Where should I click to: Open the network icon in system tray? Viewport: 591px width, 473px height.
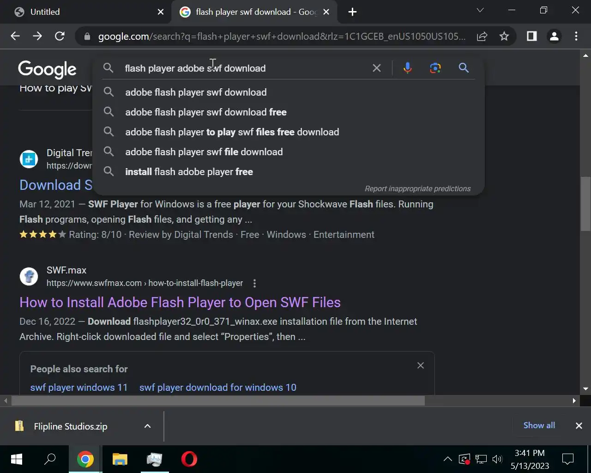coord(481,459)
